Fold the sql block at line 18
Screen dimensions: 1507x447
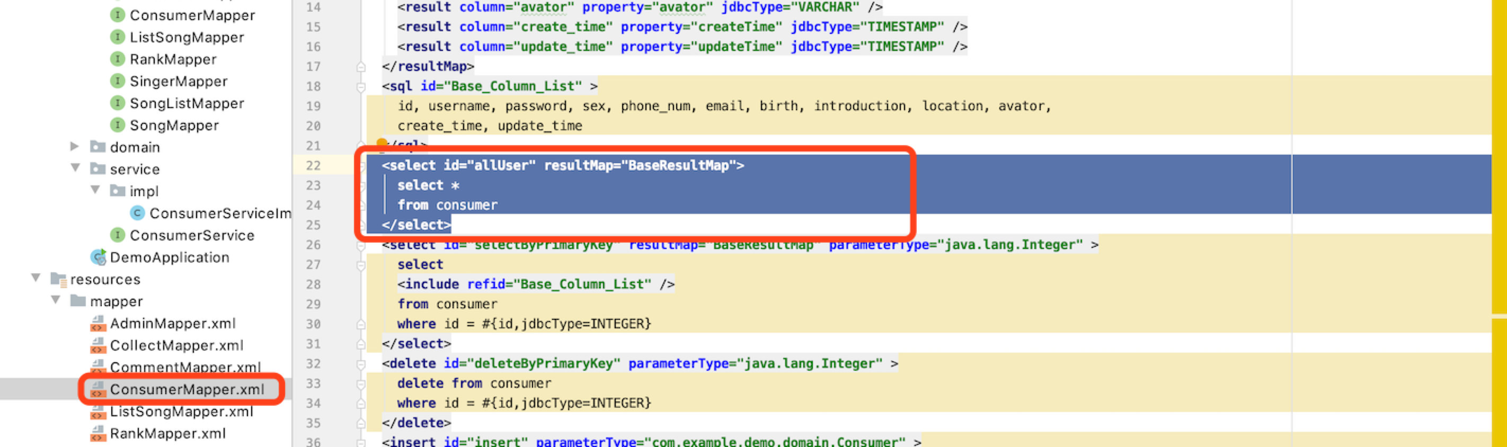pyautogui.click(x=361, y=87)
